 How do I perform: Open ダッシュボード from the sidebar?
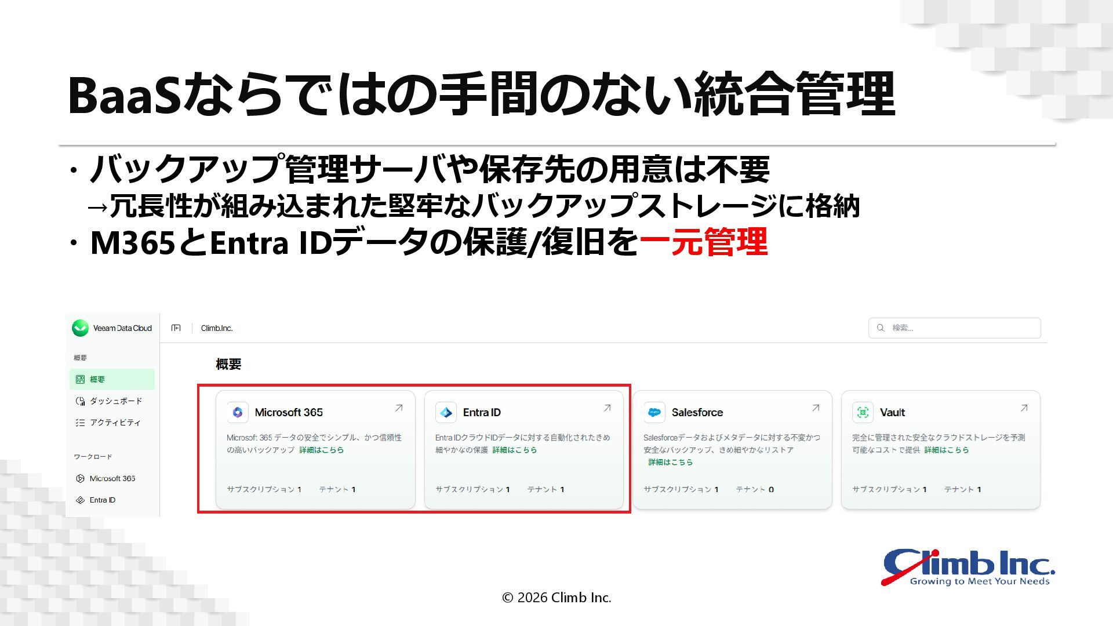[x=115, y=401]
